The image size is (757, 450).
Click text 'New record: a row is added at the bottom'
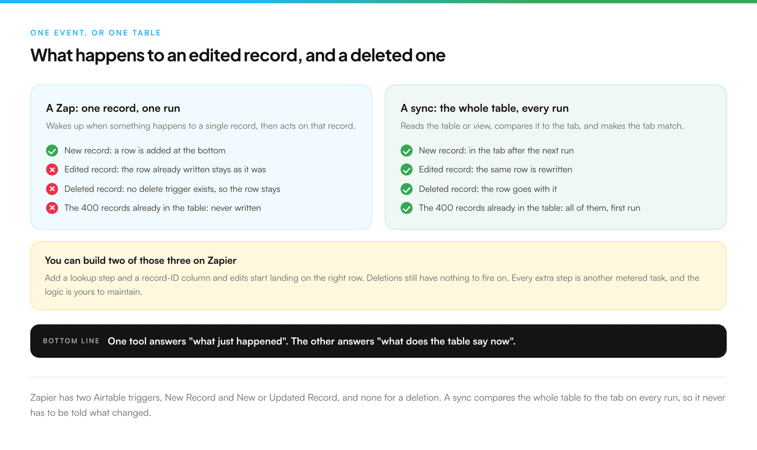(145, 150)
